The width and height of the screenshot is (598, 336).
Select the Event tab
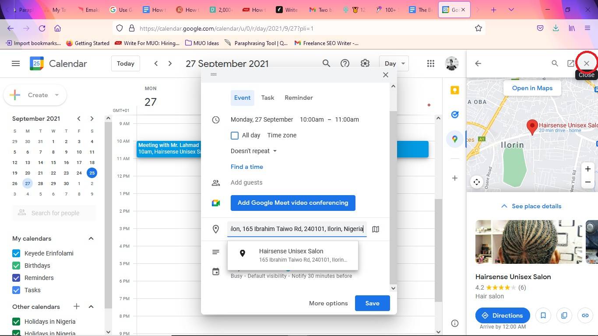tap(242, 98)
